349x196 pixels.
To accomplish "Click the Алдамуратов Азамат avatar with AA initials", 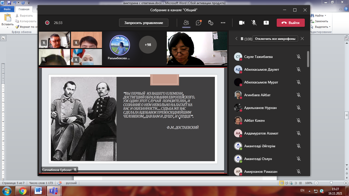I will 238,133.
